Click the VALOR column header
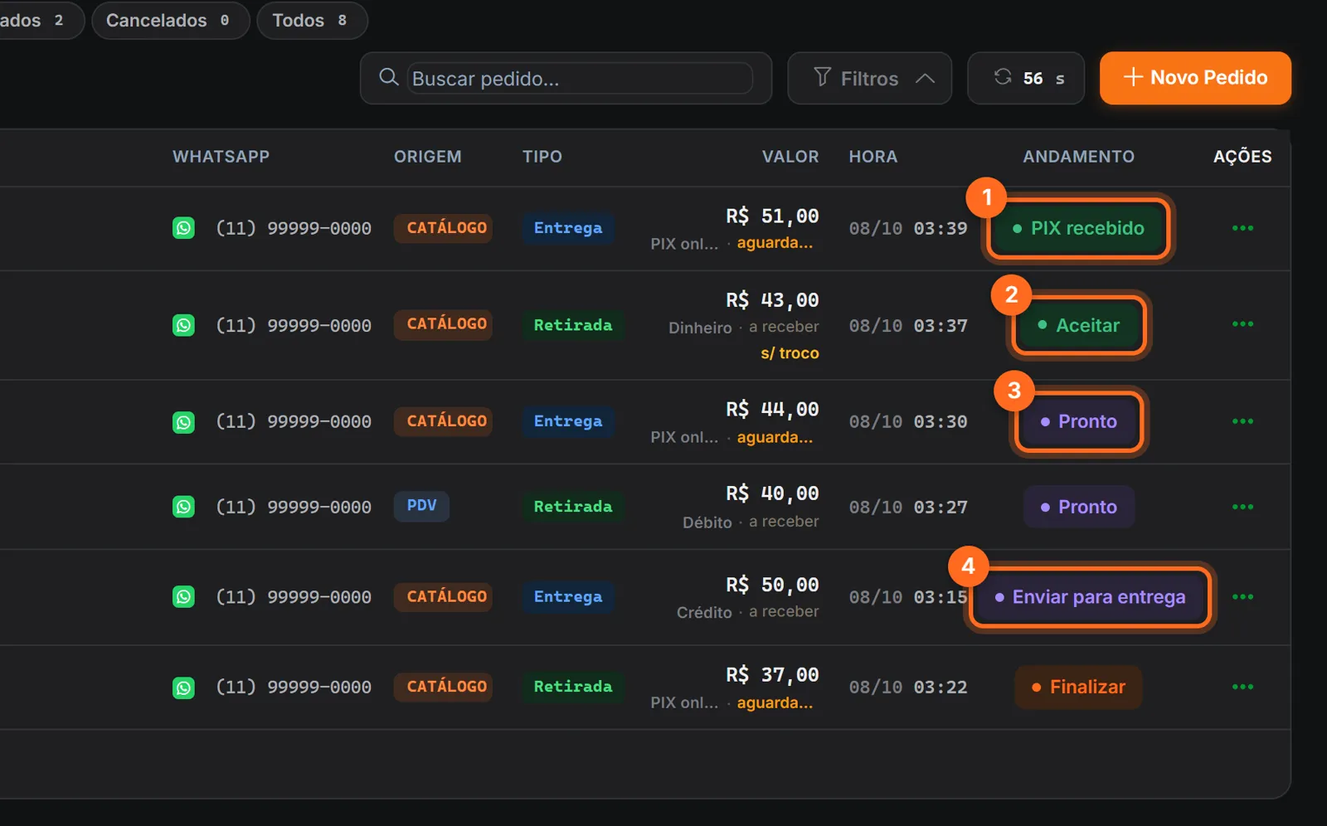 790,157
